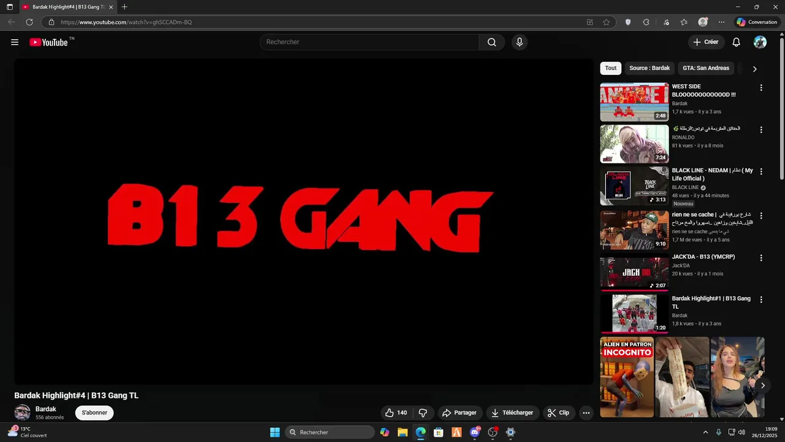Open Edge profile avatar
The image size is (785, 442).
tap(703, 22)
